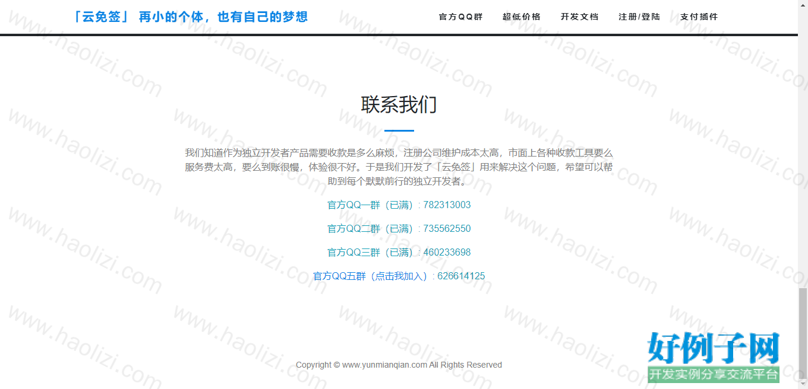Open 官方QQ二群 735562550 link
This screenshot has height=389, width=808.
tap(399, 229)
